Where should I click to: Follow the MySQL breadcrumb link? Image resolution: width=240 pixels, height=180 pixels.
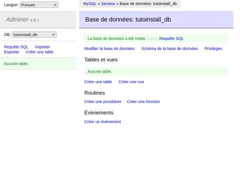pos(89,3)
